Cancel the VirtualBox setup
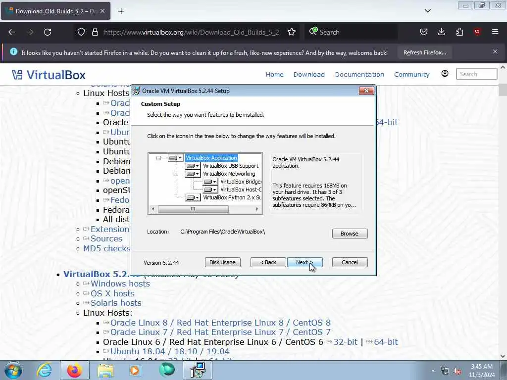The image size is (507, 380). pos(350,262)
